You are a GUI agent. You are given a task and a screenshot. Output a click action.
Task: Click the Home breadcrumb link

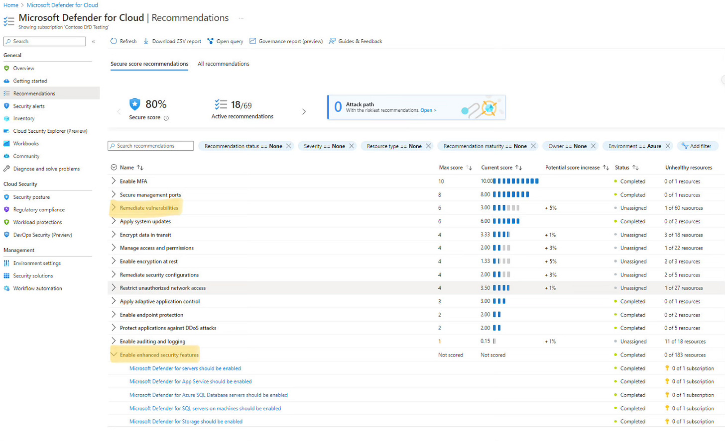tap(11, 5)
